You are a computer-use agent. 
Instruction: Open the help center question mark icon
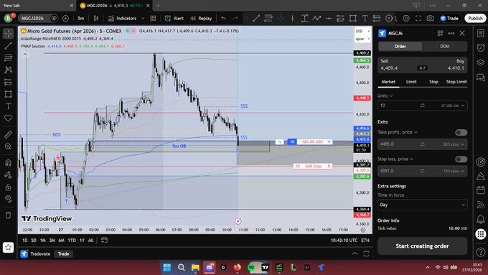(481, 251)
